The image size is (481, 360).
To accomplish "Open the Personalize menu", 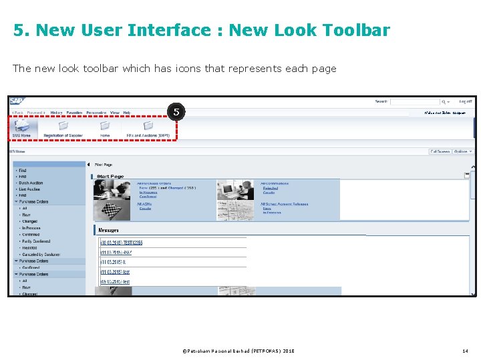I will (x=96, y=113).
